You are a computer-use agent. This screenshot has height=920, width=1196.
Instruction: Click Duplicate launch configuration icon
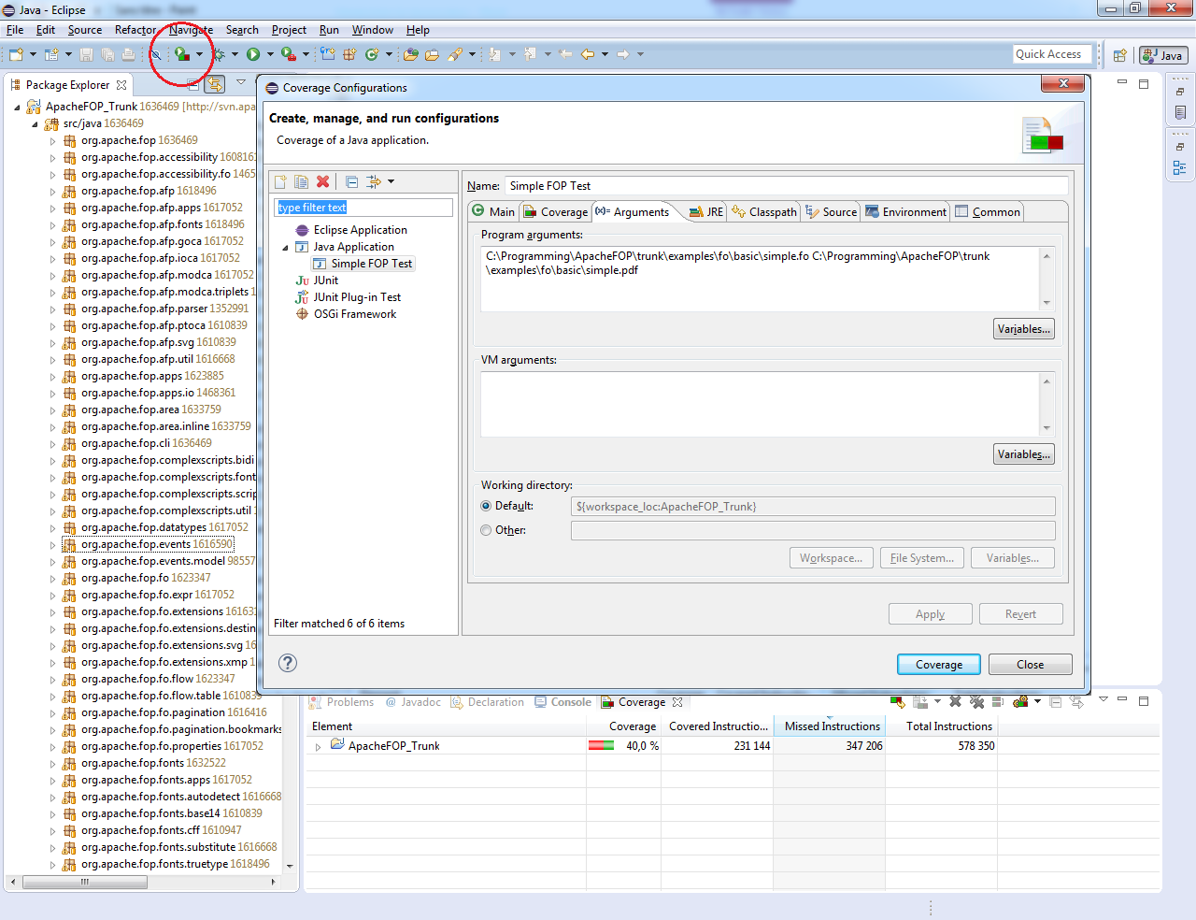(x=301, y=181)
